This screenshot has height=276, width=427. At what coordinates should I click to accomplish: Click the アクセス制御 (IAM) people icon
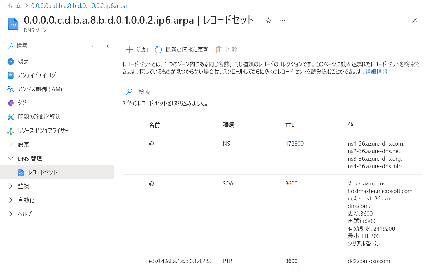[11, 89]
